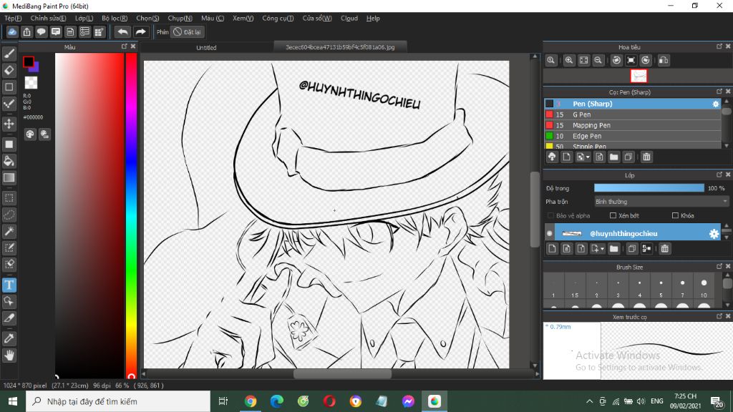Screen dimensions: 733x412
Task: Select the Eraser tool
Action: pos(9,70)
